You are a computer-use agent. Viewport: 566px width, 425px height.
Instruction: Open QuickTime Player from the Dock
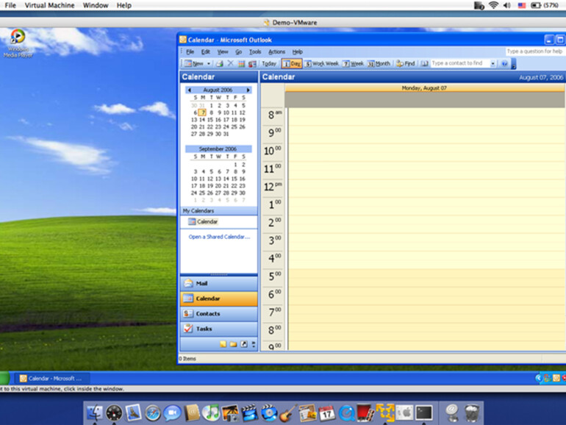346,413
